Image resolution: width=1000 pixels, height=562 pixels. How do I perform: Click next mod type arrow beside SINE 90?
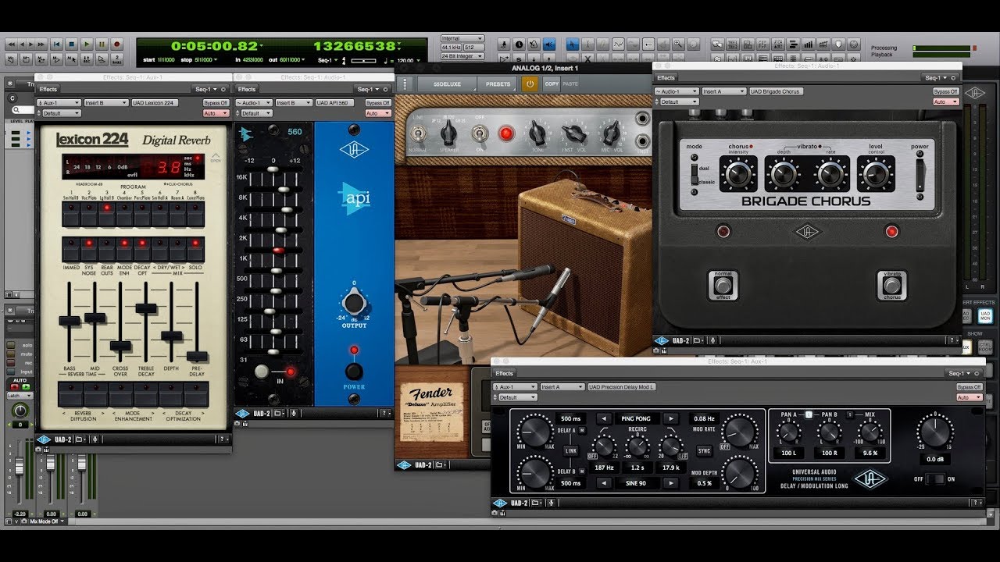(671, 483)
